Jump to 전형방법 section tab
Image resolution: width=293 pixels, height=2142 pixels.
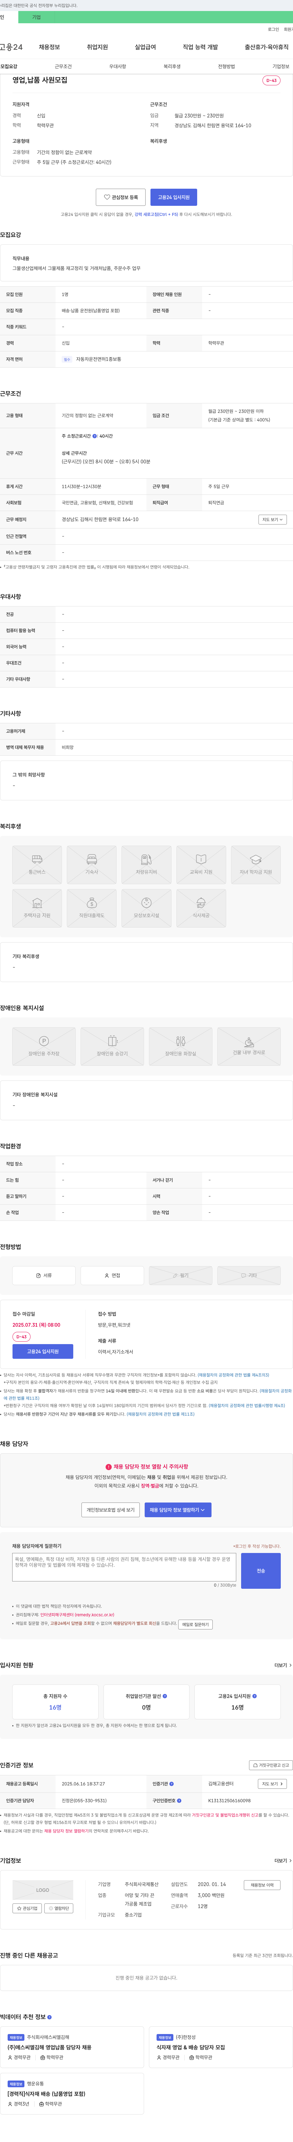pos(226,67)
